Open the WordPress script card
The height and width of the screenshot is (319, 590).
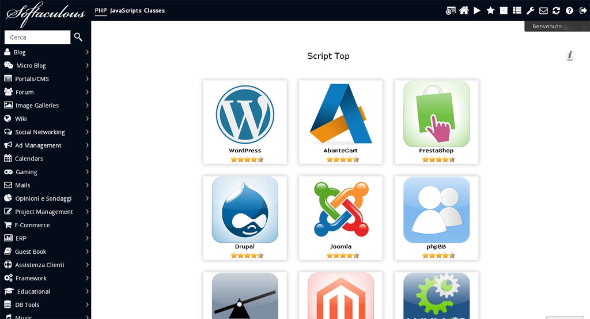point(245,122)
